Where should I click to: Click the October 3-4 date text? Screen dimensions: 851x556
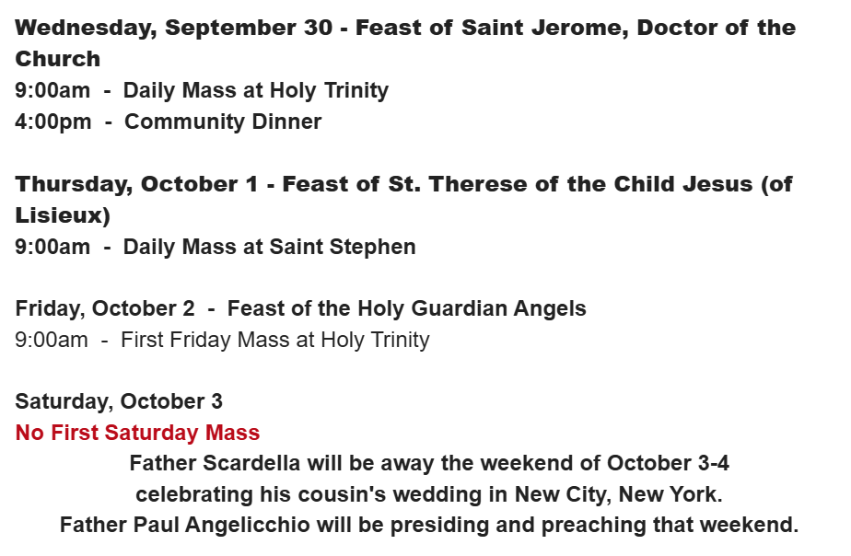tap(668, 463)
